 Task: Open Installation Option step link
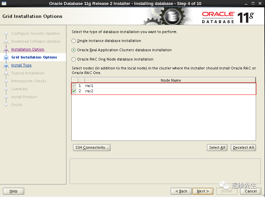coord(28,49)
